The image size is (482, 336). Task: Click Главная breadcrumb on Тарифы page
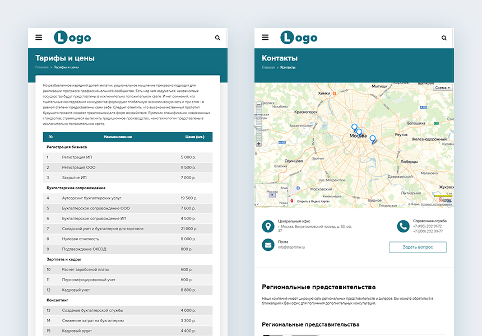point(41,67)
